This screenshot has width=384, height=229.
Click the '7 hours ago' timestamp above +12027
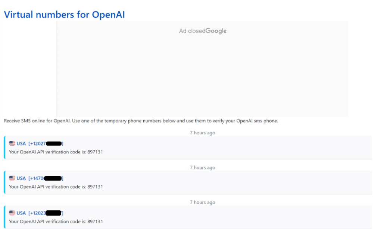[x=202, y=133]
